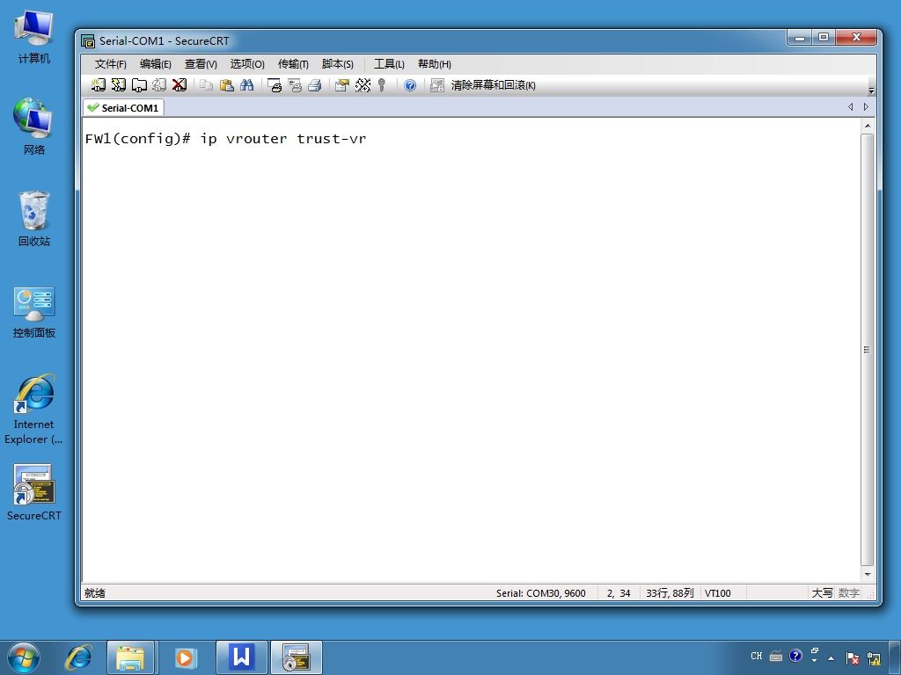Image resolution: width=901 pixels, height=675 pixels.
Task: Click the key public-key icon
Action: point(382,85)
